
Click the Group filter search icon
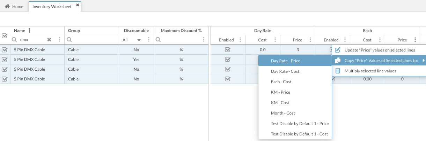(70, 40)
